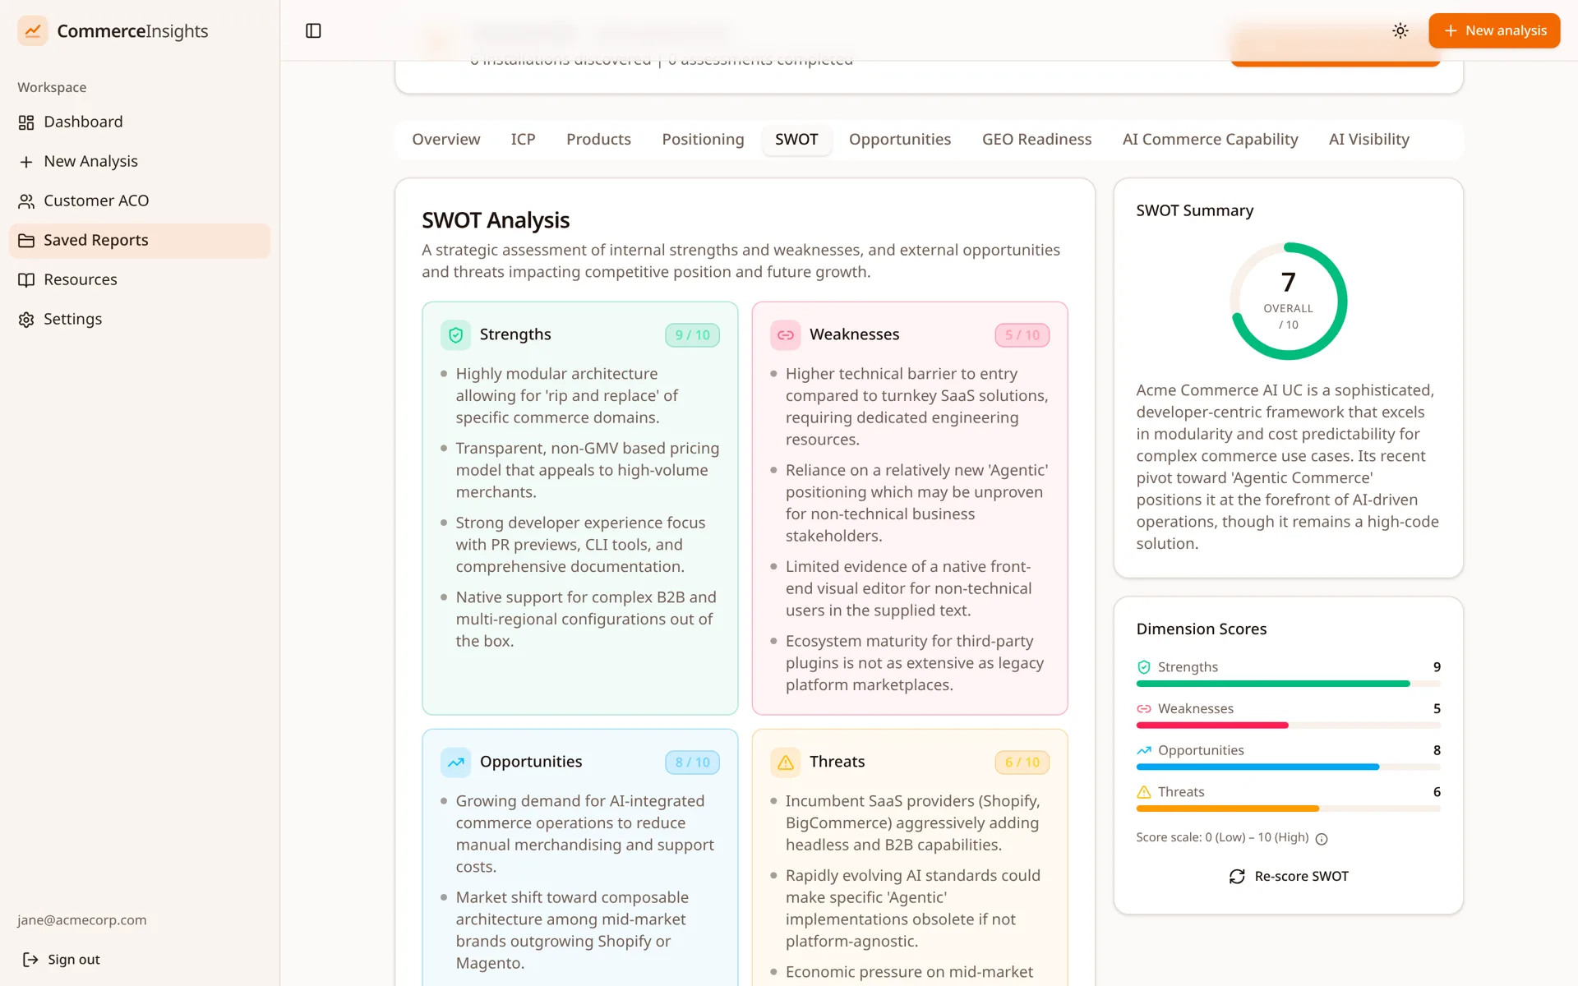Open the AI Visibility tab
This screenshot has height=986, width=1578.
pyautogui.click(x=1368, y=139)
